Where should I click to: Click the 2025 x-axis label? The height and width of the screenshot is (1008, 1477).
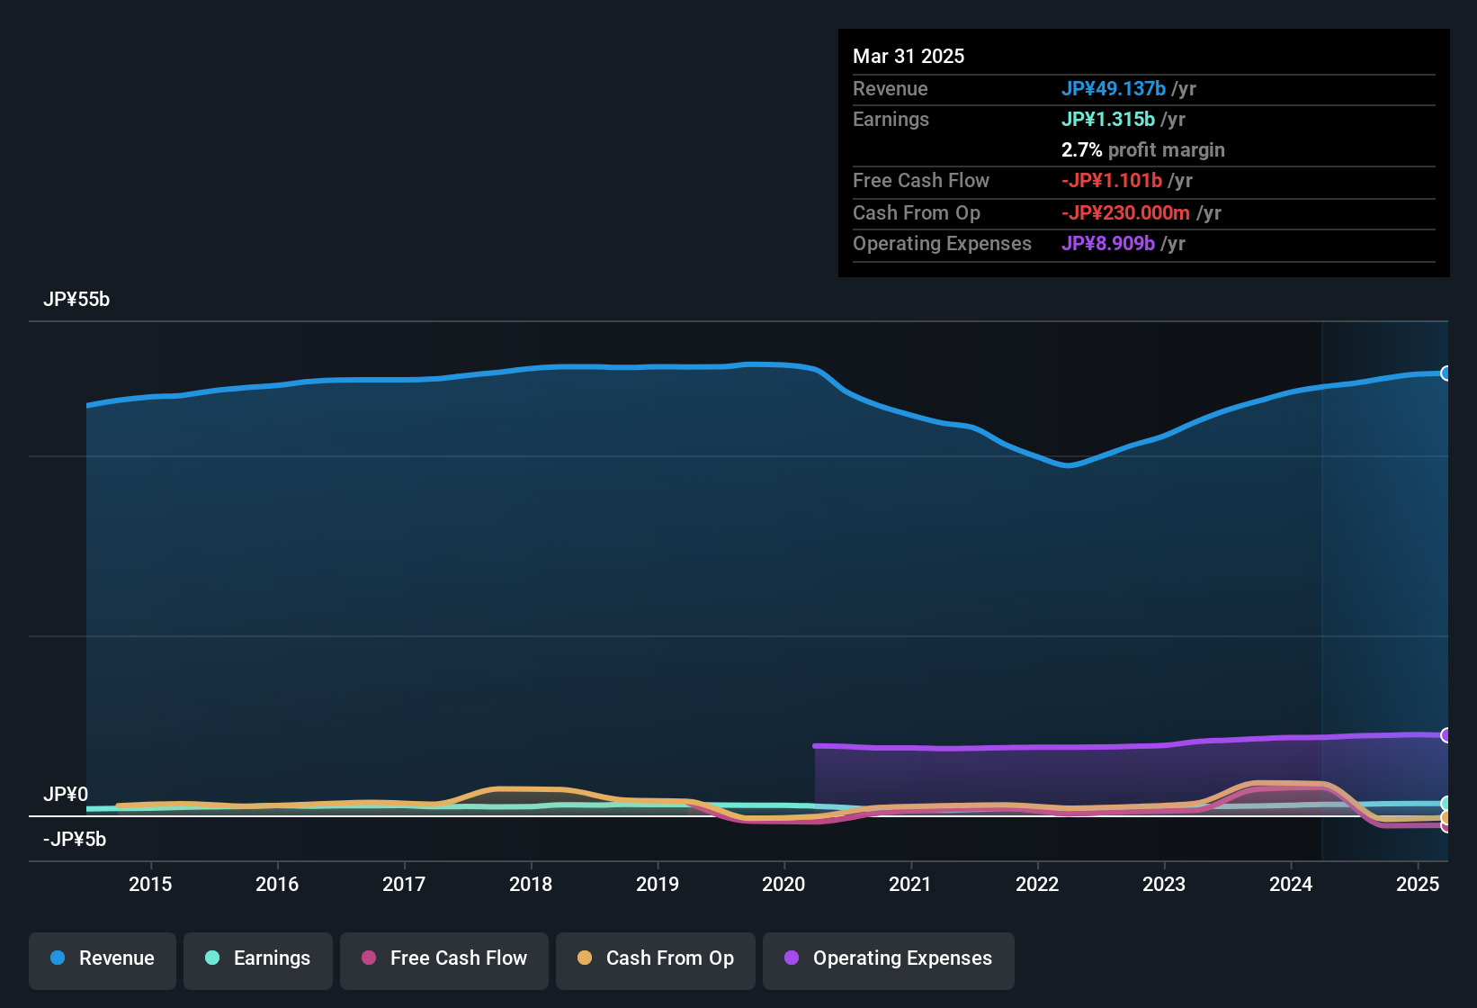(x=1418, y=884)
